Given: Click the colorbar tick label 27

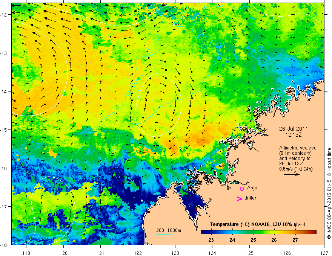Looking at the screenshot, I should [x=295, y=240].
